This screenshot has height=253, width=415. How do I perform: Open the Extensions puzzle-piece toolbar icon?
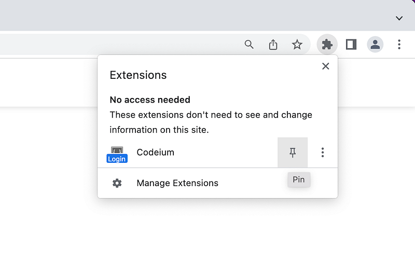(327, 45)
